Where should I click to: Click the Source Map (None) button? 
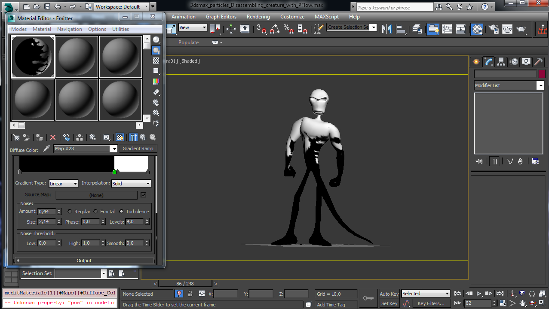tap(96, 195)
